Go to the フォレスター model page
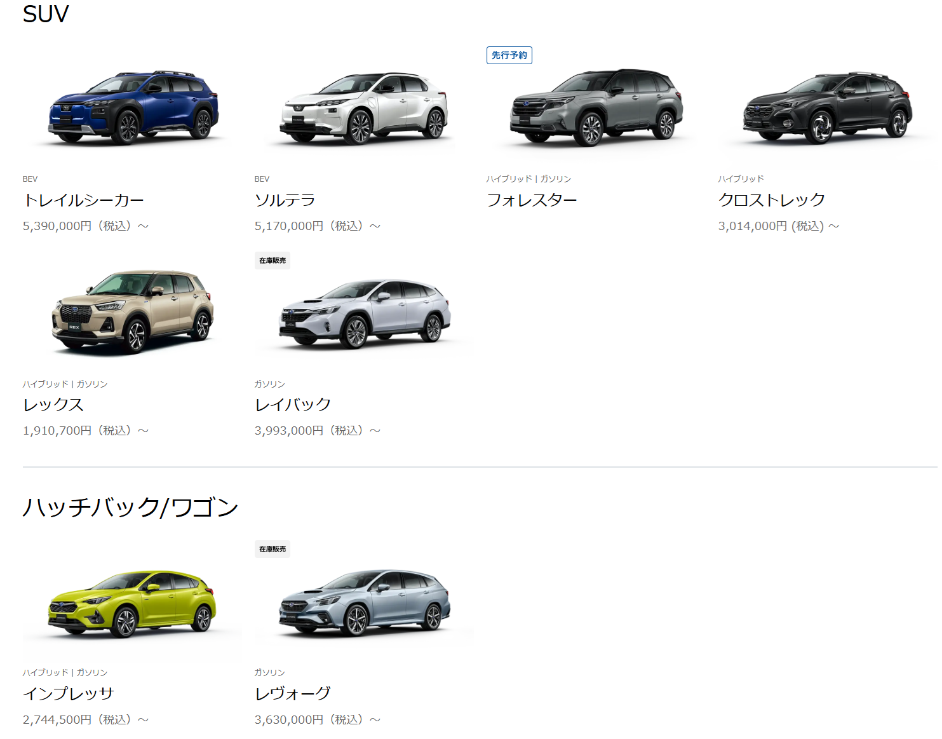This screenshot has height=739, width=942. coord(532,200)
